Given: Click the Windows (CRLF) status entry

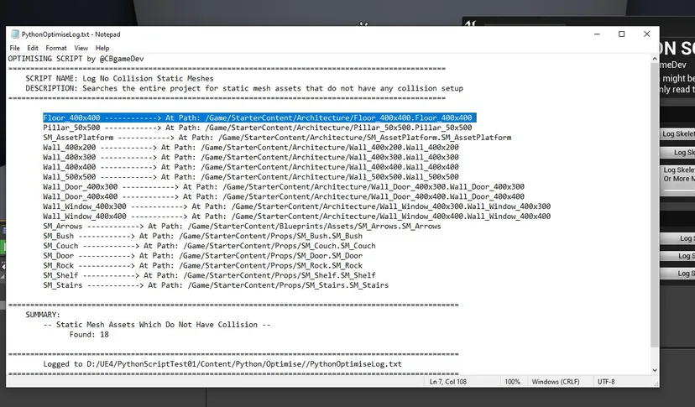Looking at the screenshot, I should tap(556, 382).
